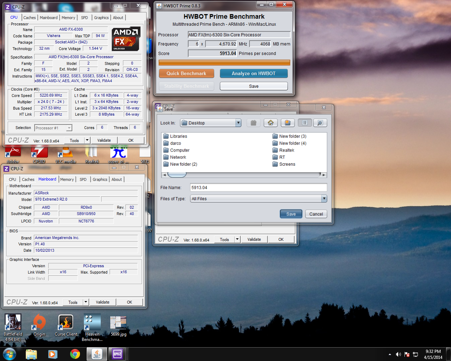The height and width of the screenshot is (361, 451).
Task: Switch Save dialog to List view
Action: pos(305,123)
